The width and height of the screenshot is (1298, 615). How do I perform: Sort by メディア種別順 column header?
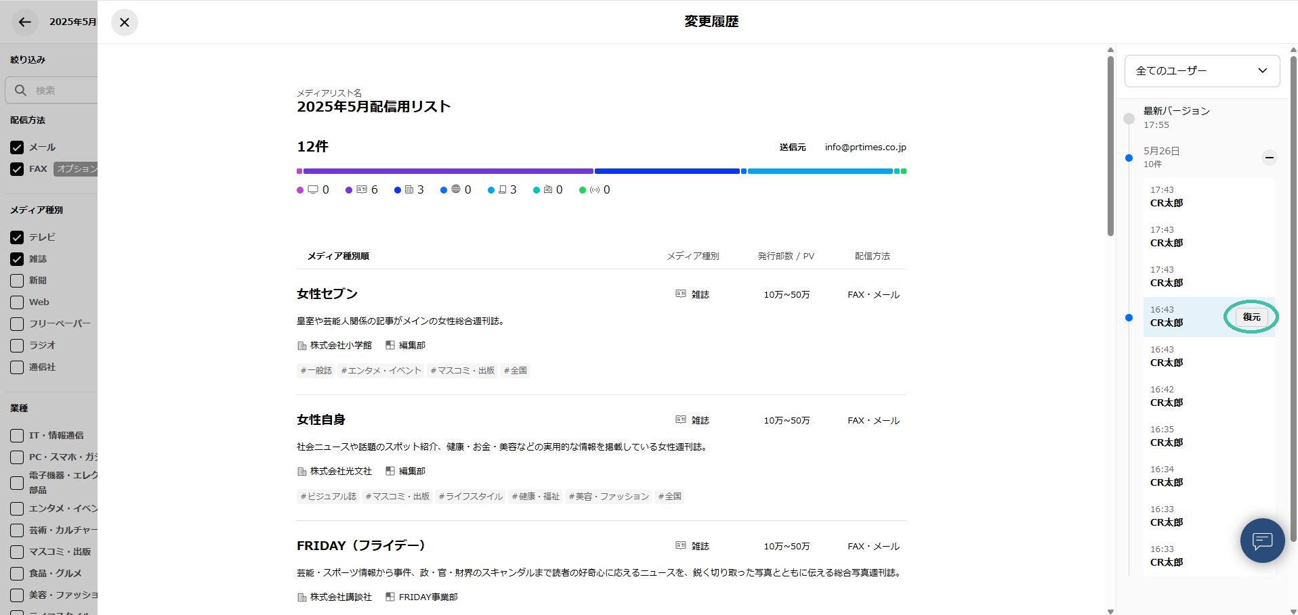pos(338,256)
